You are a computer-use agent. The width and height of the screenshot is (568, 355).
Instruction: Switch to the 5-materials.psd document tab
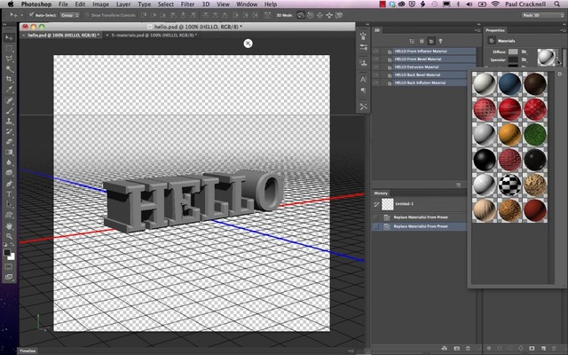click(152, 35)
